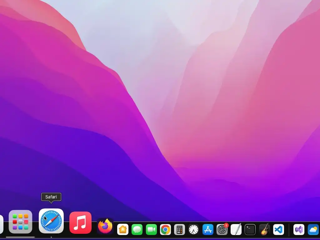The image size is (320, 240).
Task: Open the Clock app in the Dock
Action: pos(193,229)
